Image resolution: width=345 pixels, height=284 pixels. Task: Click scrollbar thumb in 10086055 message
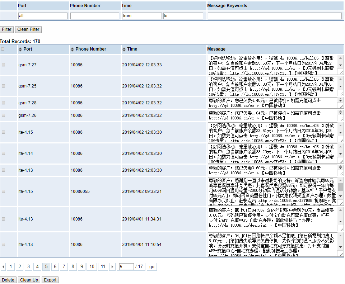click(340, 187)
